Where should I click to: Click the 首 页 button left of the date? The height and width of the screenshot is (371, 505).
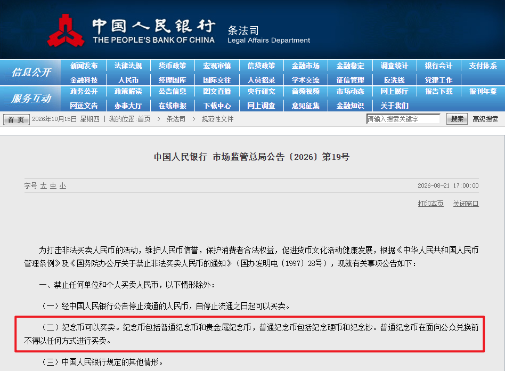point(16,119)
